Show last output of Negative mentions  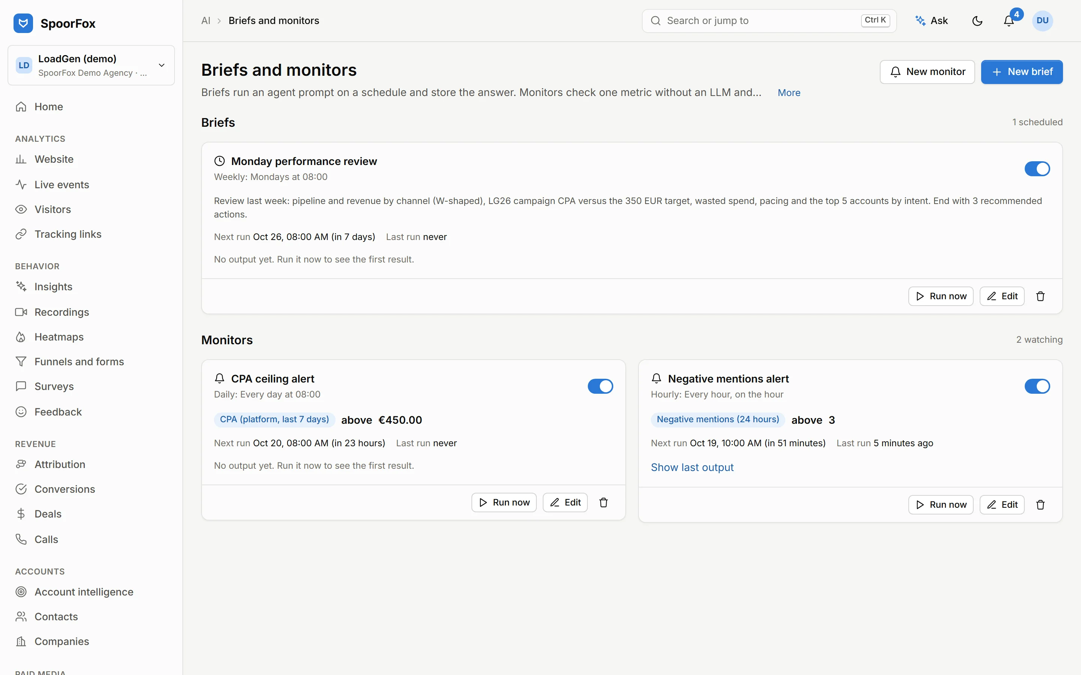point(692,467)
